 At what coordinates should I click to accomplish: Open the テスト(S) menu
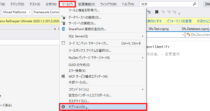tap(35, 4)
